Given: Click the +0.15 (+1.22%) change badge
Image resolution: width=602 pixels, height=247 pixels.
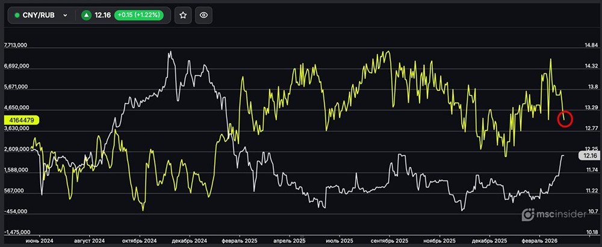Looking at the screenshot, I should (142, 15).
